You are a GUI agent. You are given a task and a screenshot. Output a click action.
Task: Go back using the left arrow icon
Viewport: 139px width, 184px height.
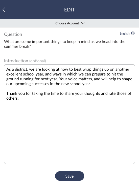tap(4, 10)
